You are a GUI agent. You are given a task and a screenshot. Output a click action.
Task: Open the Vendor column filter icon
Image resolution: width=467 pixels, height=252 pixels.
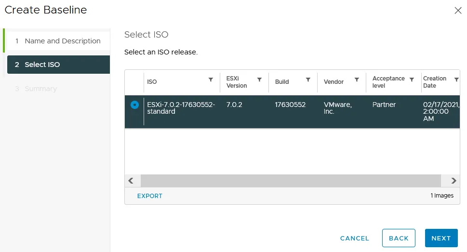tap(357, 80)
